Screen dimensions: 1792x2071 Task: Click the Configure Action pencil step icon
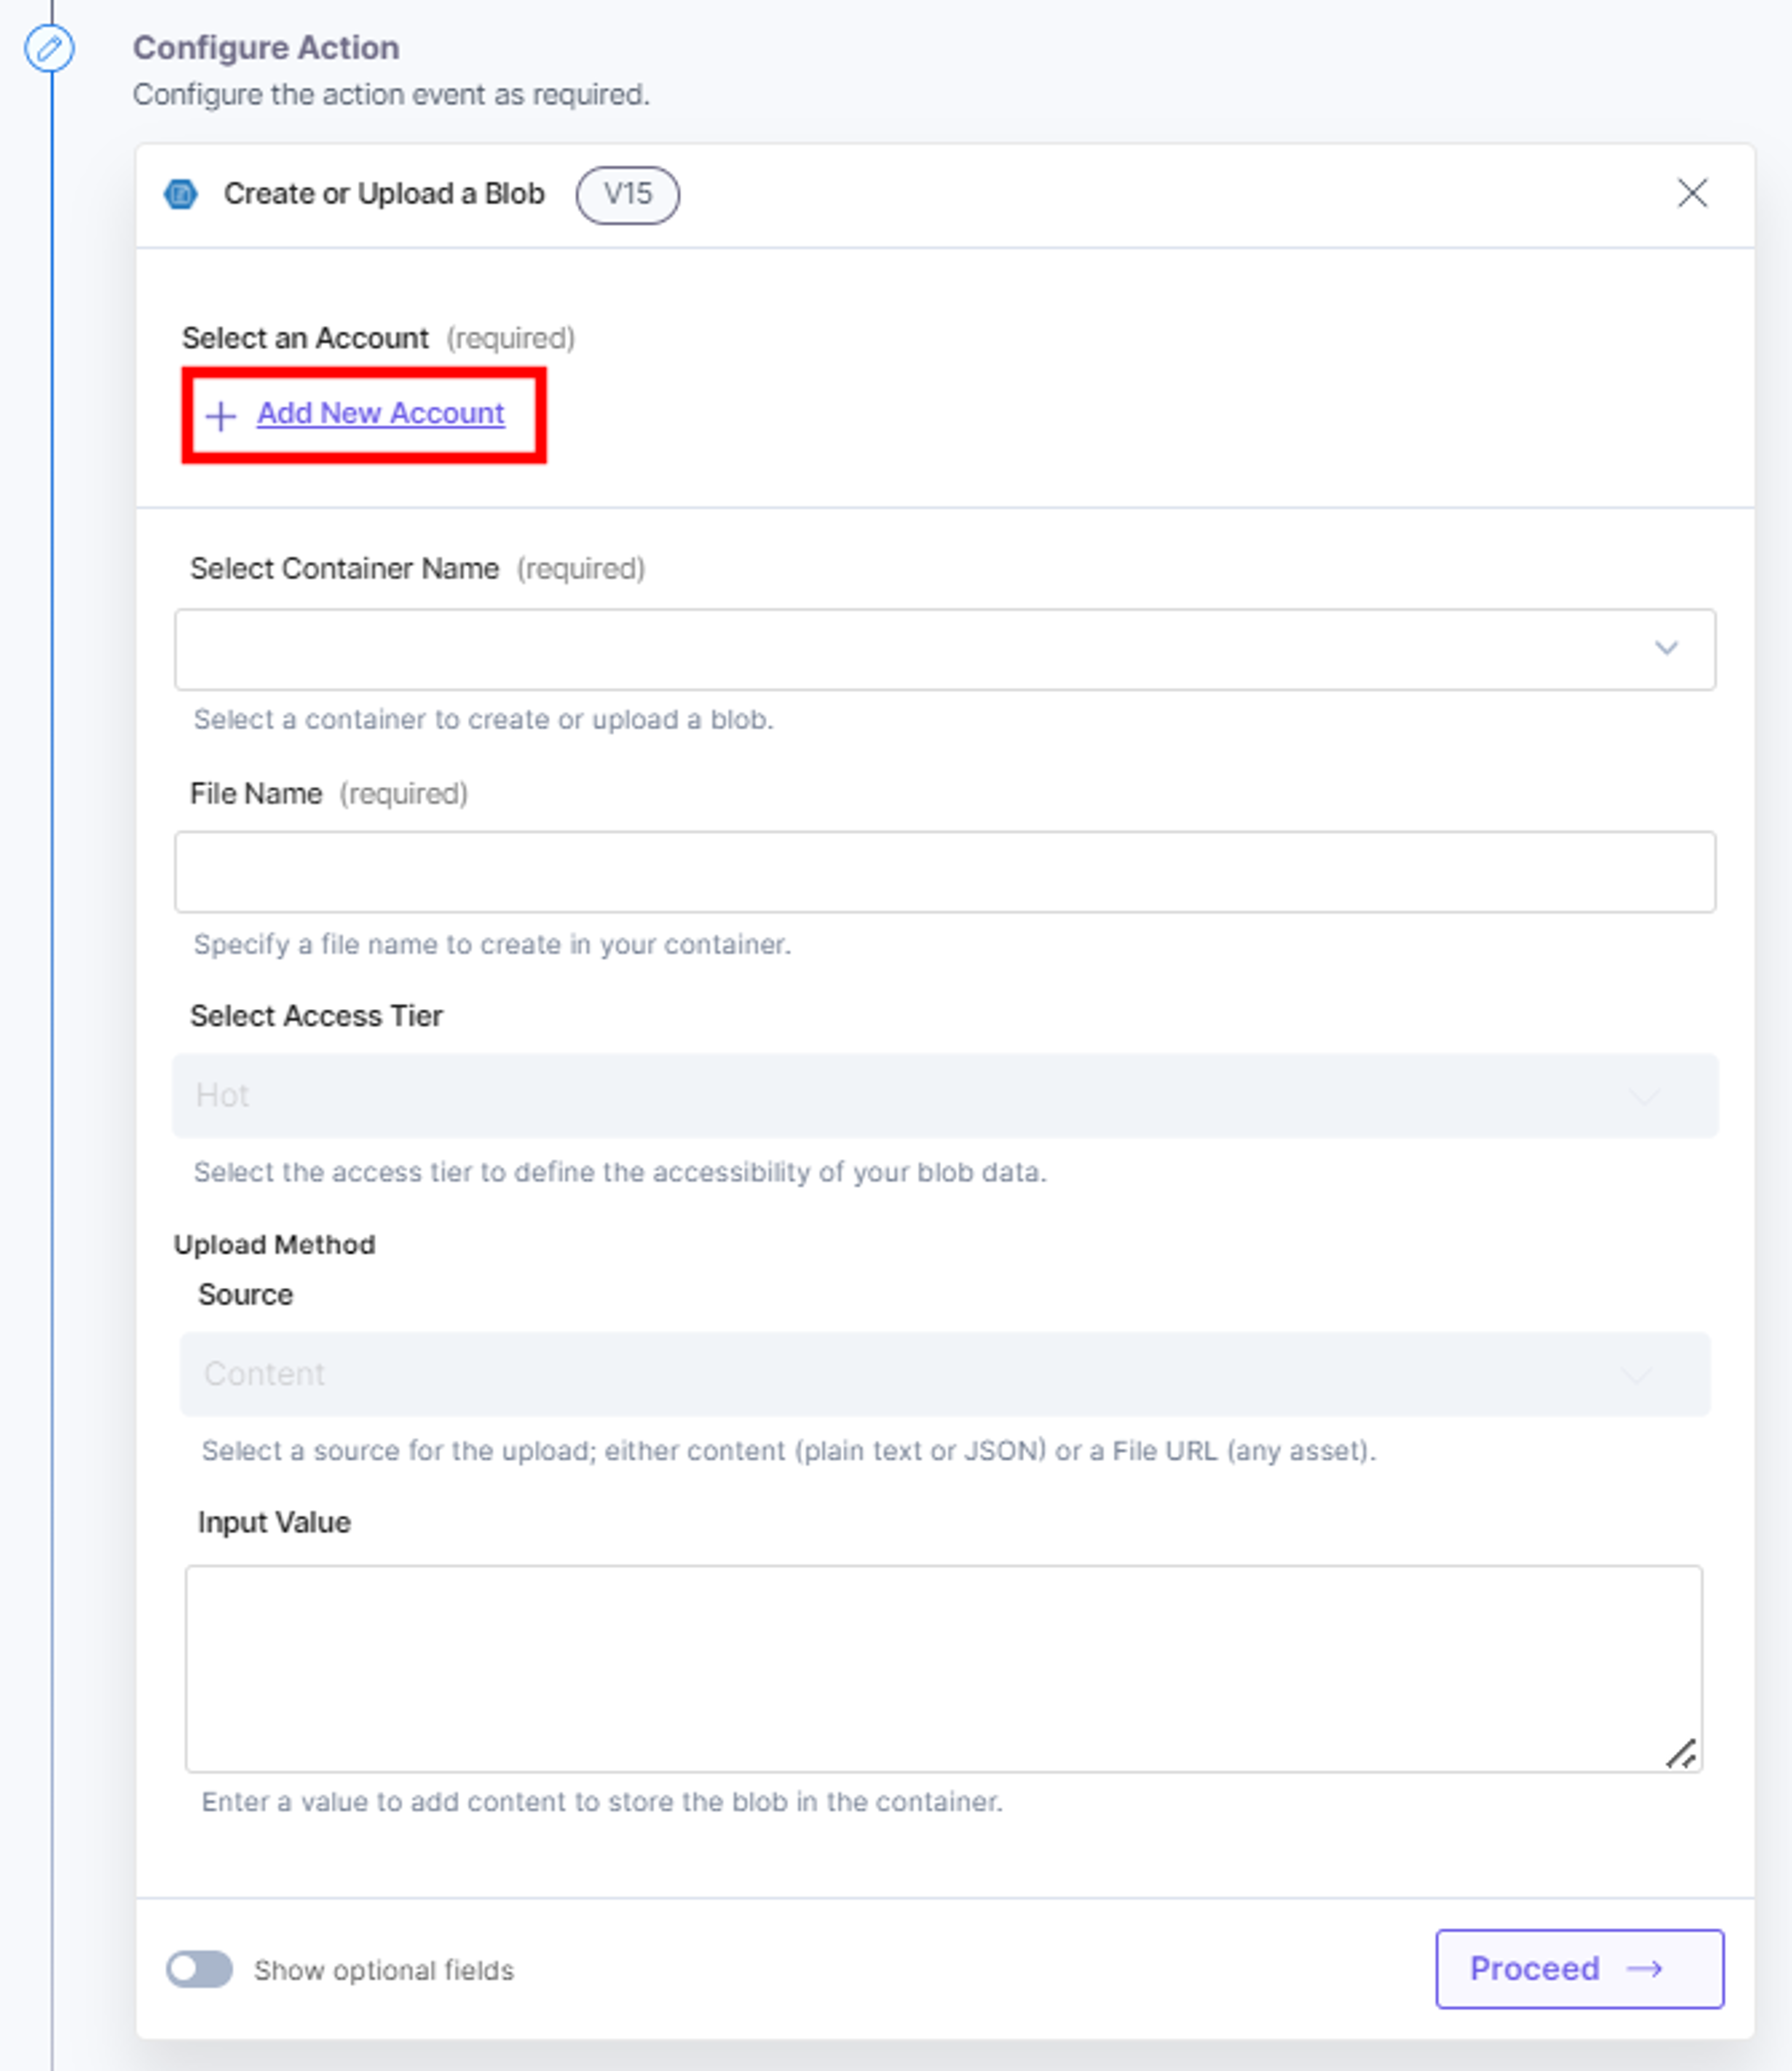pyautogui.click(x=49, y=48)
